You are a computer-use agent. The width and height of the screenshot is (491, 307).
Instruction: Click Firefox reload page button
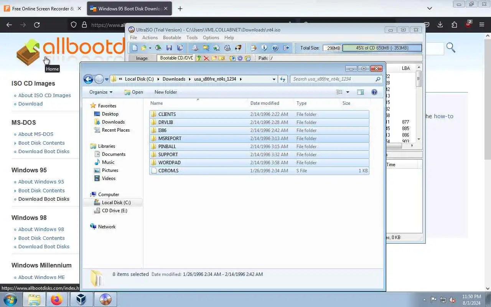37,25
